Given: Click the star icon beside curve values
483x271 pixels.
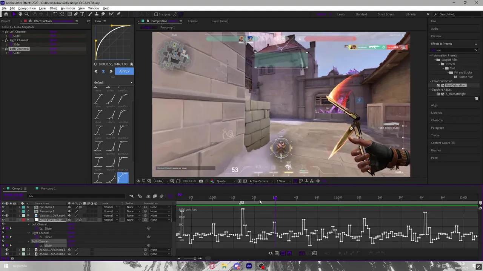Looking at the screenshot, I should tap(131, 64).
